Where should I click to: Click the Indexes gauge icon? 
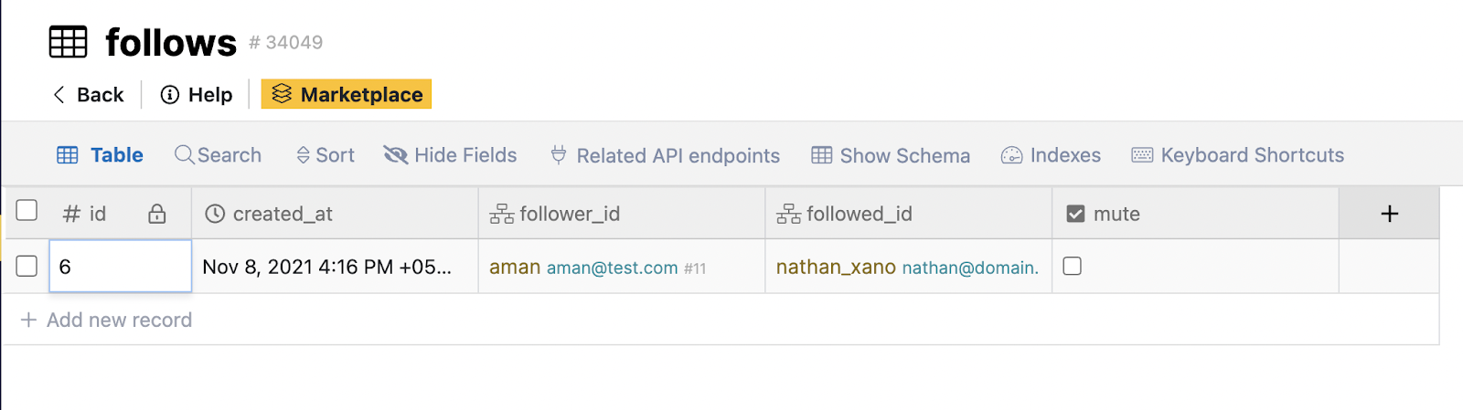click(1011, 155)
